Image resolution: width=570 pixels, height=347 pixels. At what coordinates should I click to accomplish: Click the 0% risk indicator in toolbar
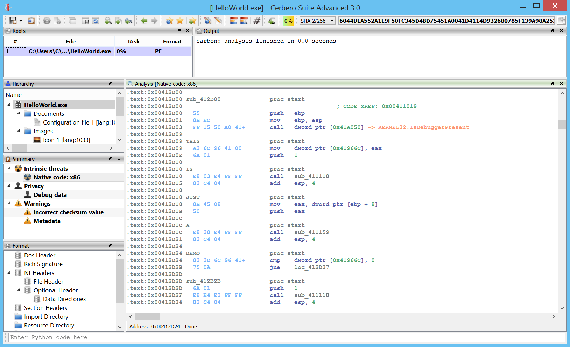tap(288, 21)
